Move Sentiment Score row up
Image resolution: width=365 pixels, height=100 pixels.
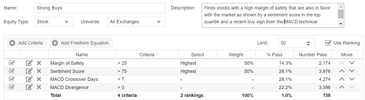342,71
